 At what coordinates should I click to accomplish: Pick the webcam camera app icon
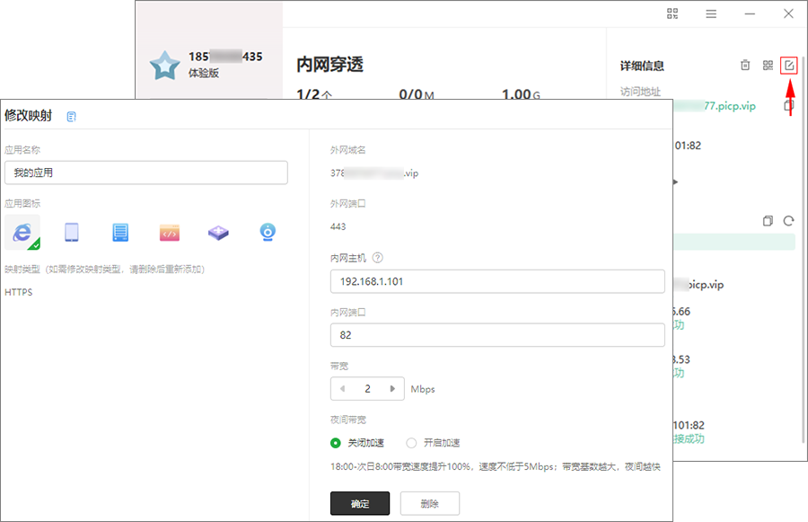(x=268, y=233)
